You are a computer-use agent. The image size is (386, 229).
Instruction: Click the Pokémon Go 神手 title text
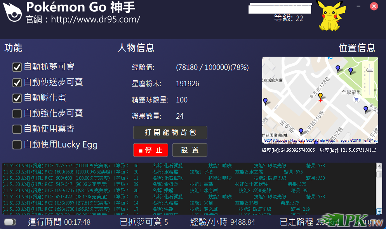pos(80,7)
